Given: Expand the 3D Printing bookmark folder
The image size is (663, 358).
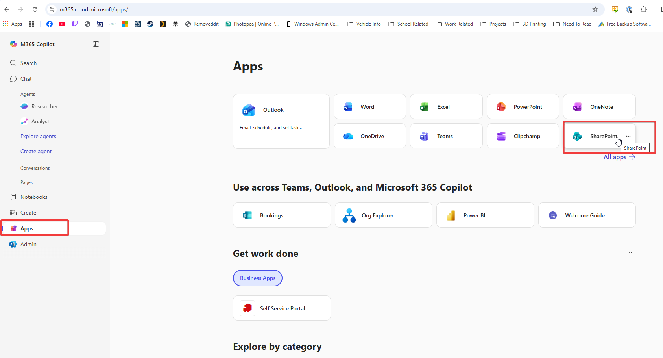Looking at the screenshot, I should 530,24.
